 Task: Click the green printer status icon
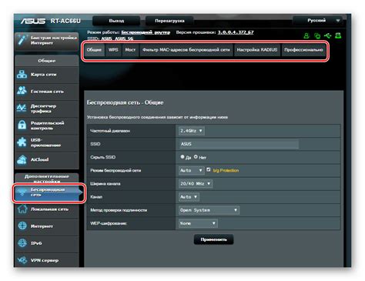(x=338, y=35)
